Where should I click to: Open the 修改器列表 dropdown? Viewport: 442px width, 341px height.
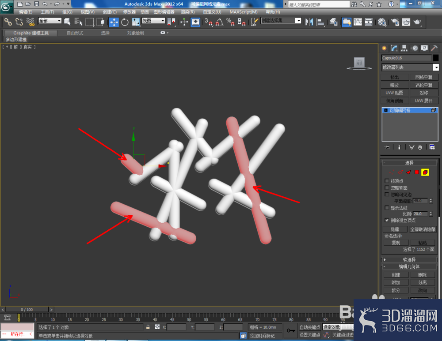pyautogui.click(x=410, y=67)
